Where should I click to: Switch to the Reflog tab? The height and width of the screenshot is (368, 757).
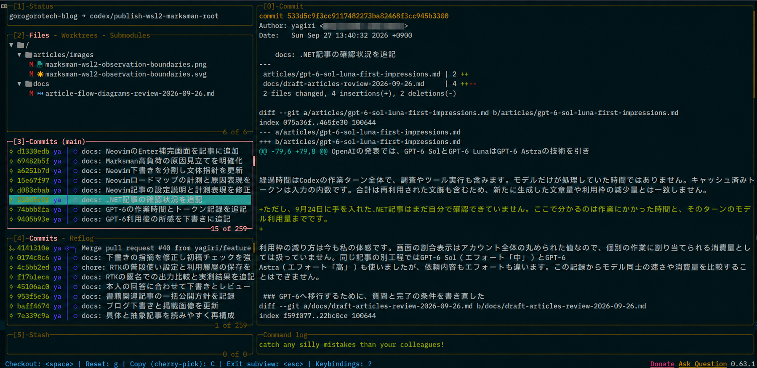(x=81, y=238)
